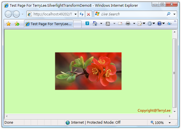Click the Print icon
Viewport: 181px width, 129px height.
128,23
